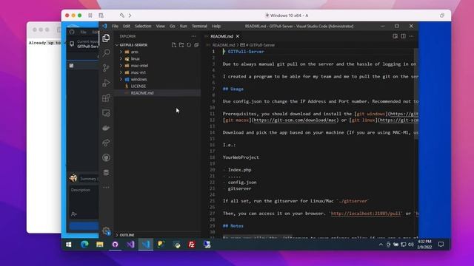This screenshot has width=474, height=266.
Task: Launch Microsoft Edge from taskbar
Action: [84, 245]
